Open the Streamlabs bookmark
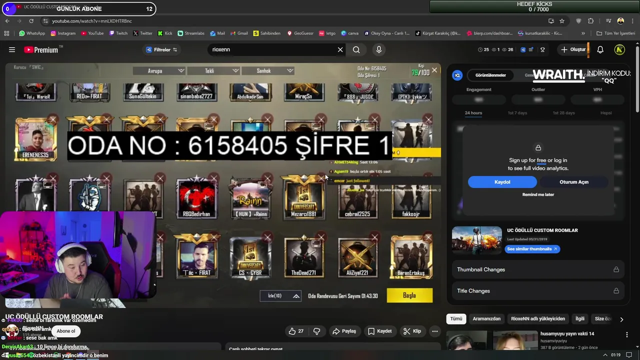Screen dimensions: 640x360 (191, 33)
